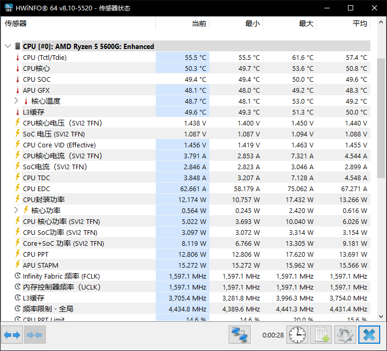Click the 最大 column header

click(306, 24)
